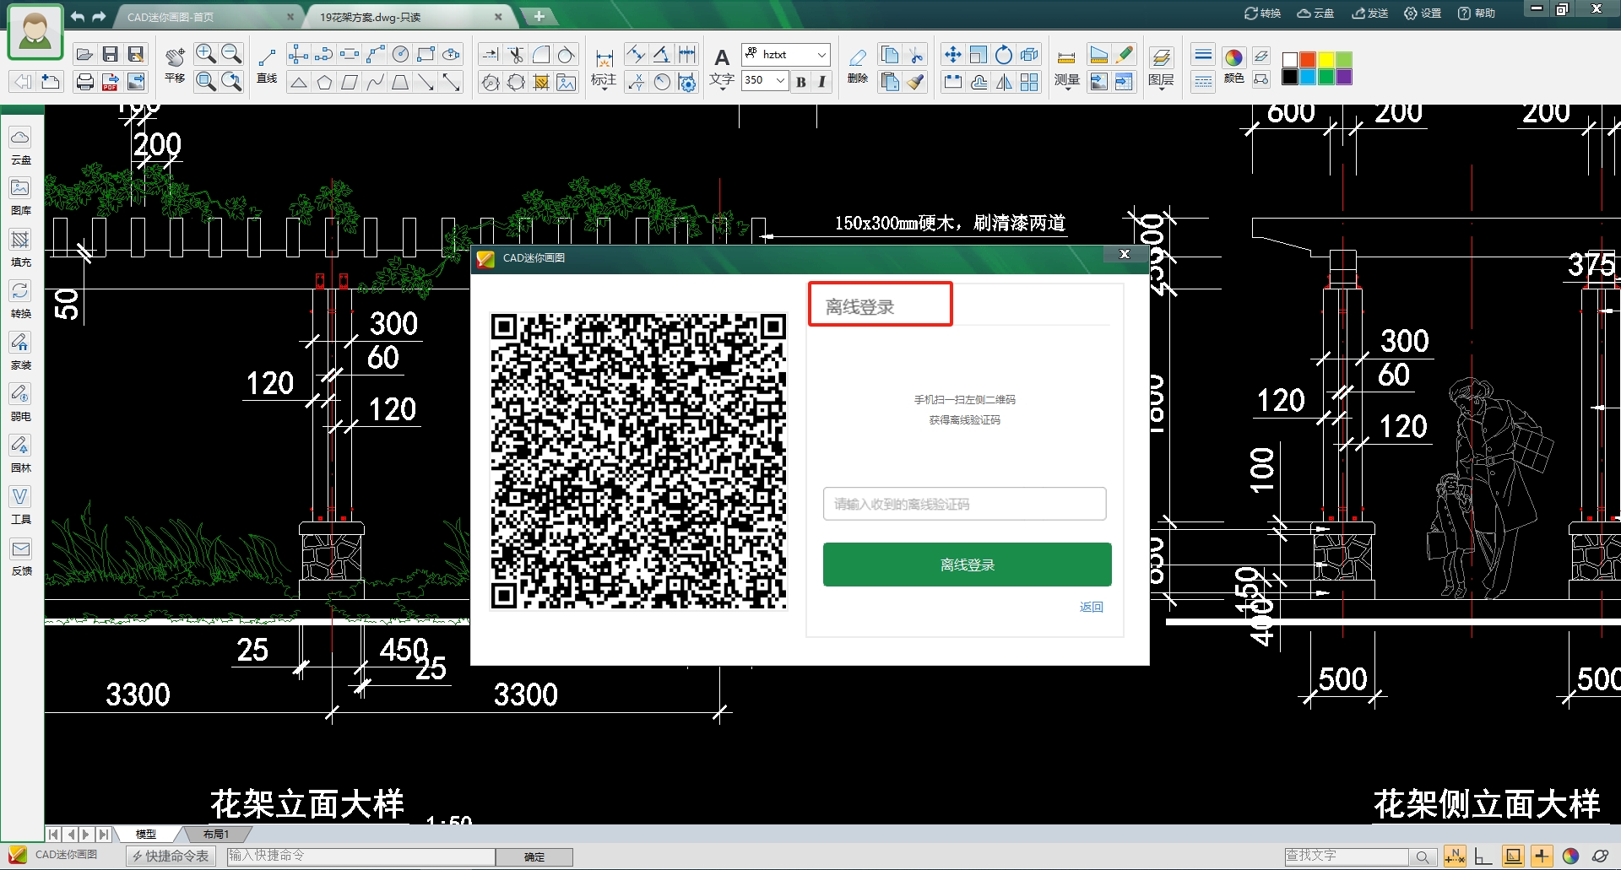Insert image icon in toolbar
This screenshot has height=870, width=1621.
coord(567,82)
